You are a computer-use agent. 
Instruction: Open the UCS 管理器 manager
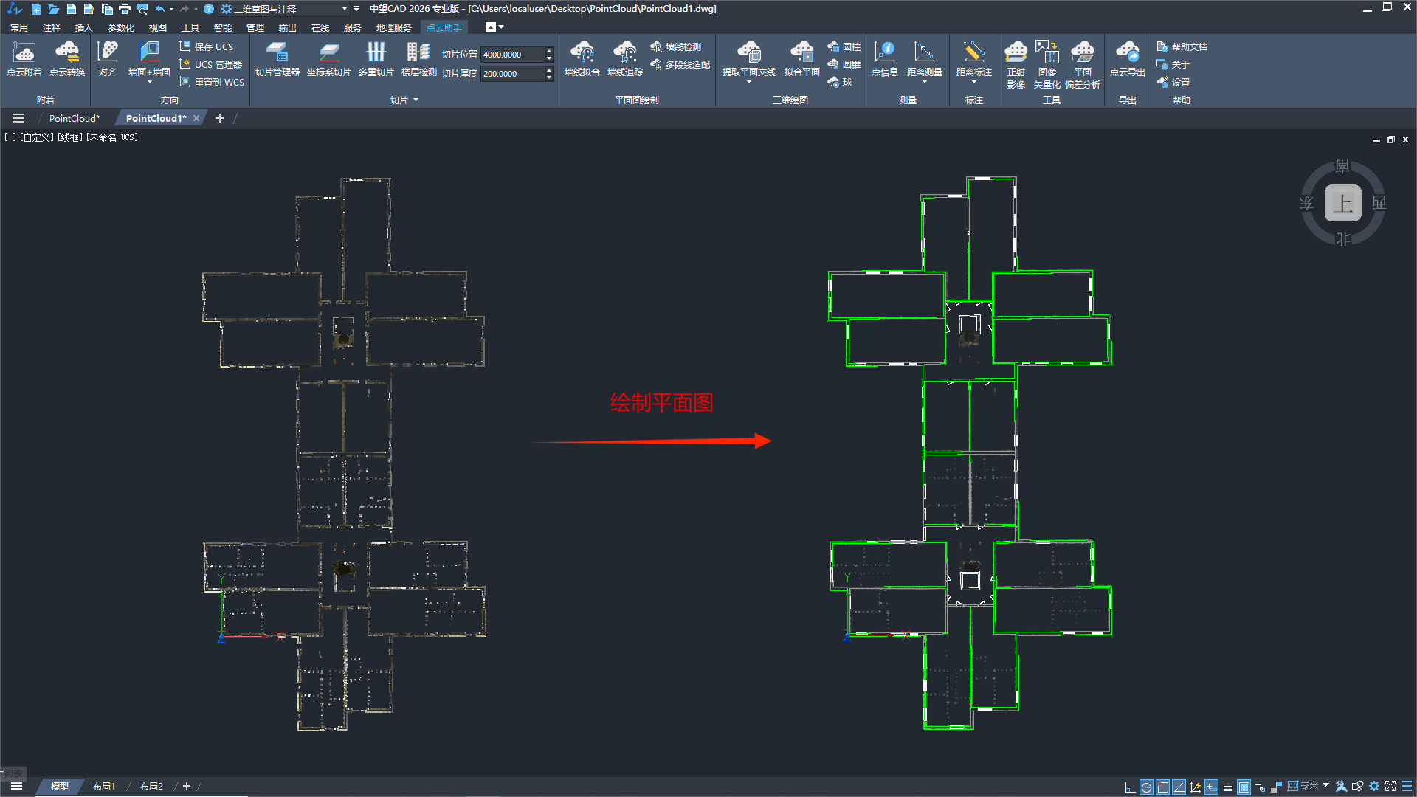pyautogui.click(x=211, y=65)
